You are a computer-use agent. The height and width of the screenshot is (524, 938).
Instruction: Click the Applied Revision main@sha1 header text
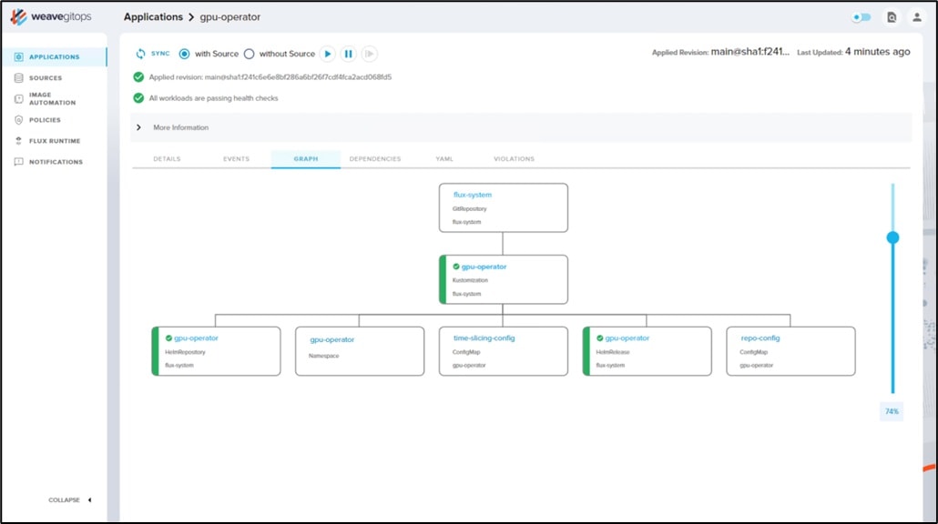click(720, 52)
